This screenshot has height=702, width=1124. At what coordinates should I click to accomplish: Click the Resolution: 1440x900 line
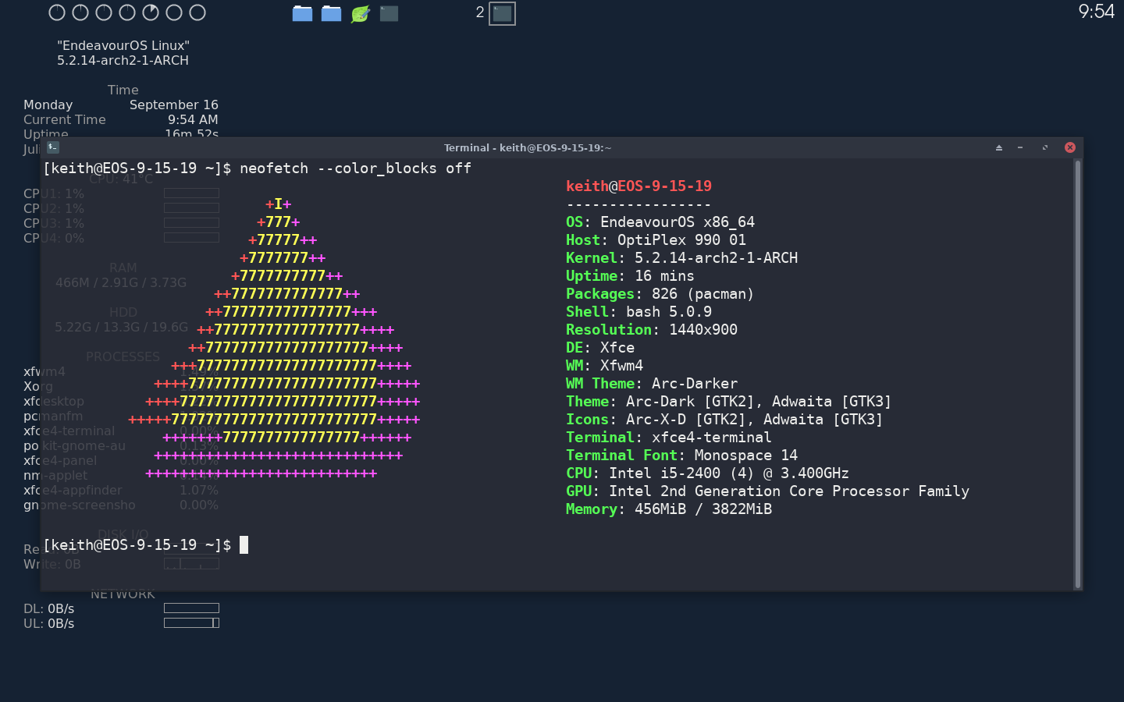[x=652, y=330]
